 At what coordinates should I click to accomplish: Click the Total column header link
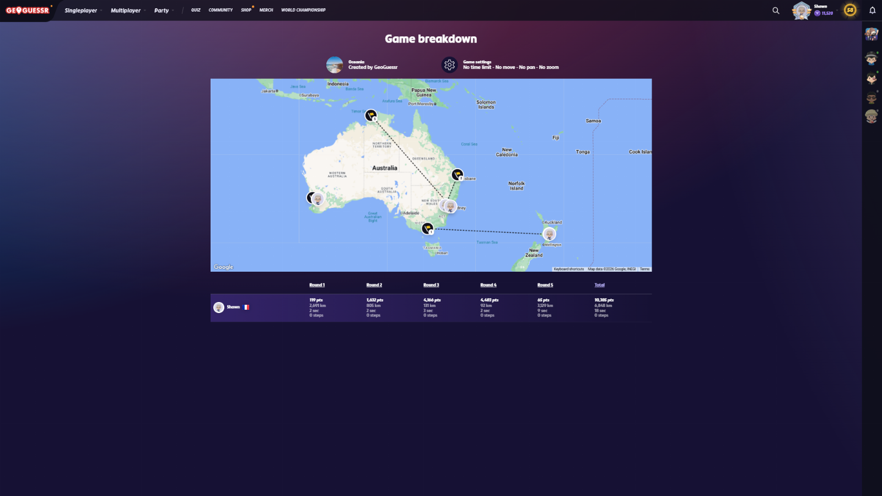pos(599,285)
